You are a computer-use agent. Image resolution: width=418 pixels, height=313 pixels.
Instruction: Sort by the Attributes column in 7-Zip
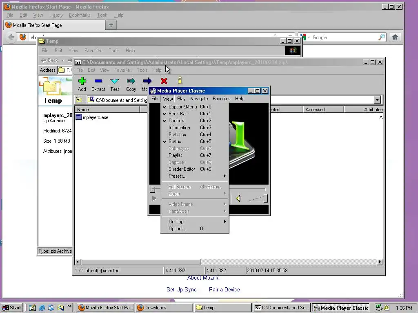point(364,109)
